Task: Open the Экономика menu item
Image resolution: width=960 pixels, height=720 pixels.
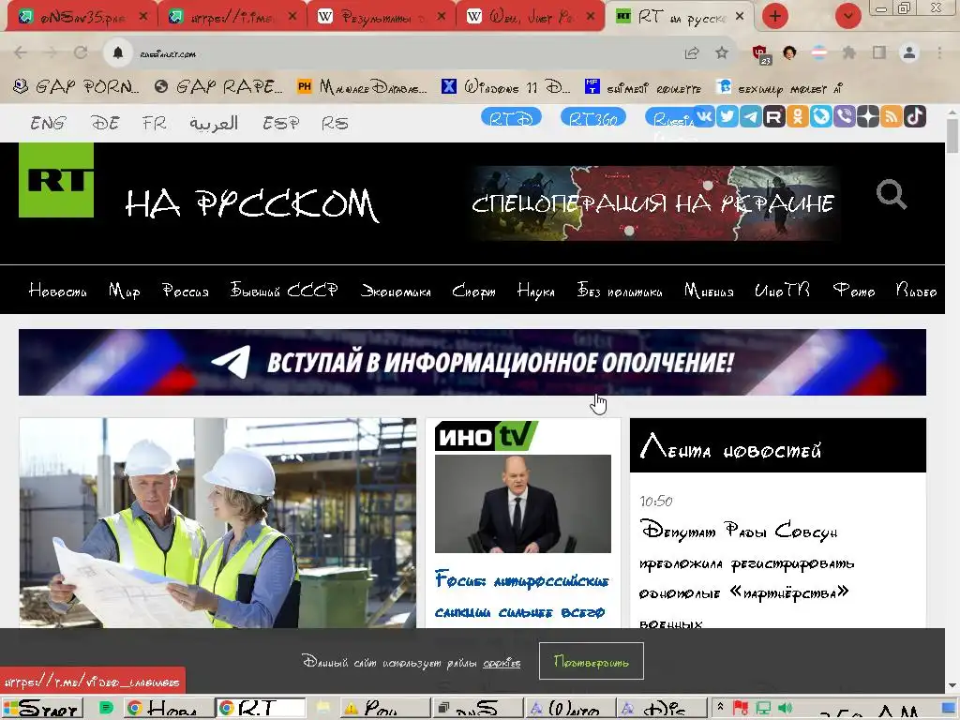Action: [396, 291]
